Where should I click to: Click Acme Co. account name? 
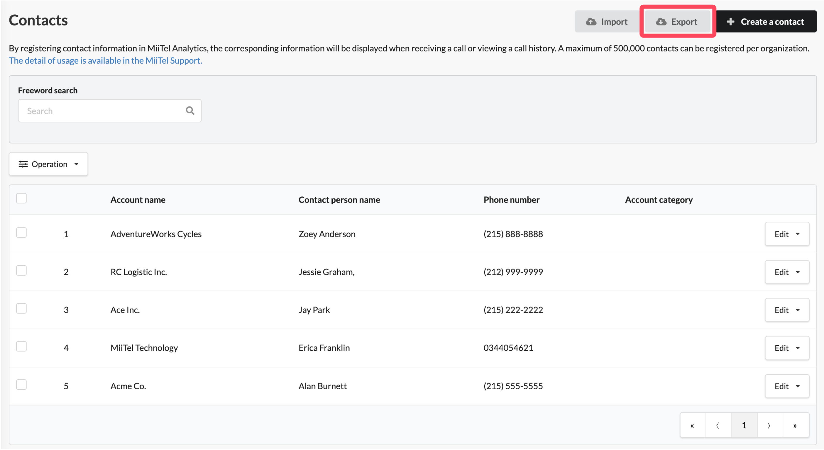click(x=128, y=386)
